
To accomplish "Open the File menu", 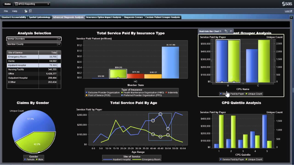I will [6, 11].
